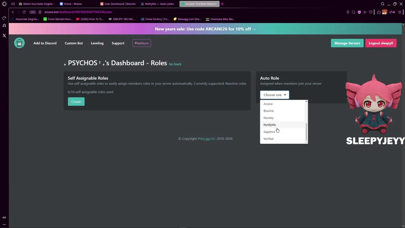This screenshot has width=405, height=228.
Task: Click the ad blocker shield icon
Action: [x=359, y=12]
